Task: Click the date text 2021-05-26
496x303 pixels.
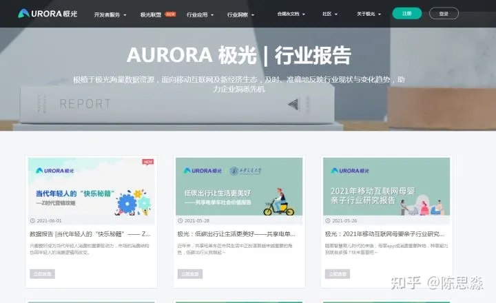Action: click(344, 221)
